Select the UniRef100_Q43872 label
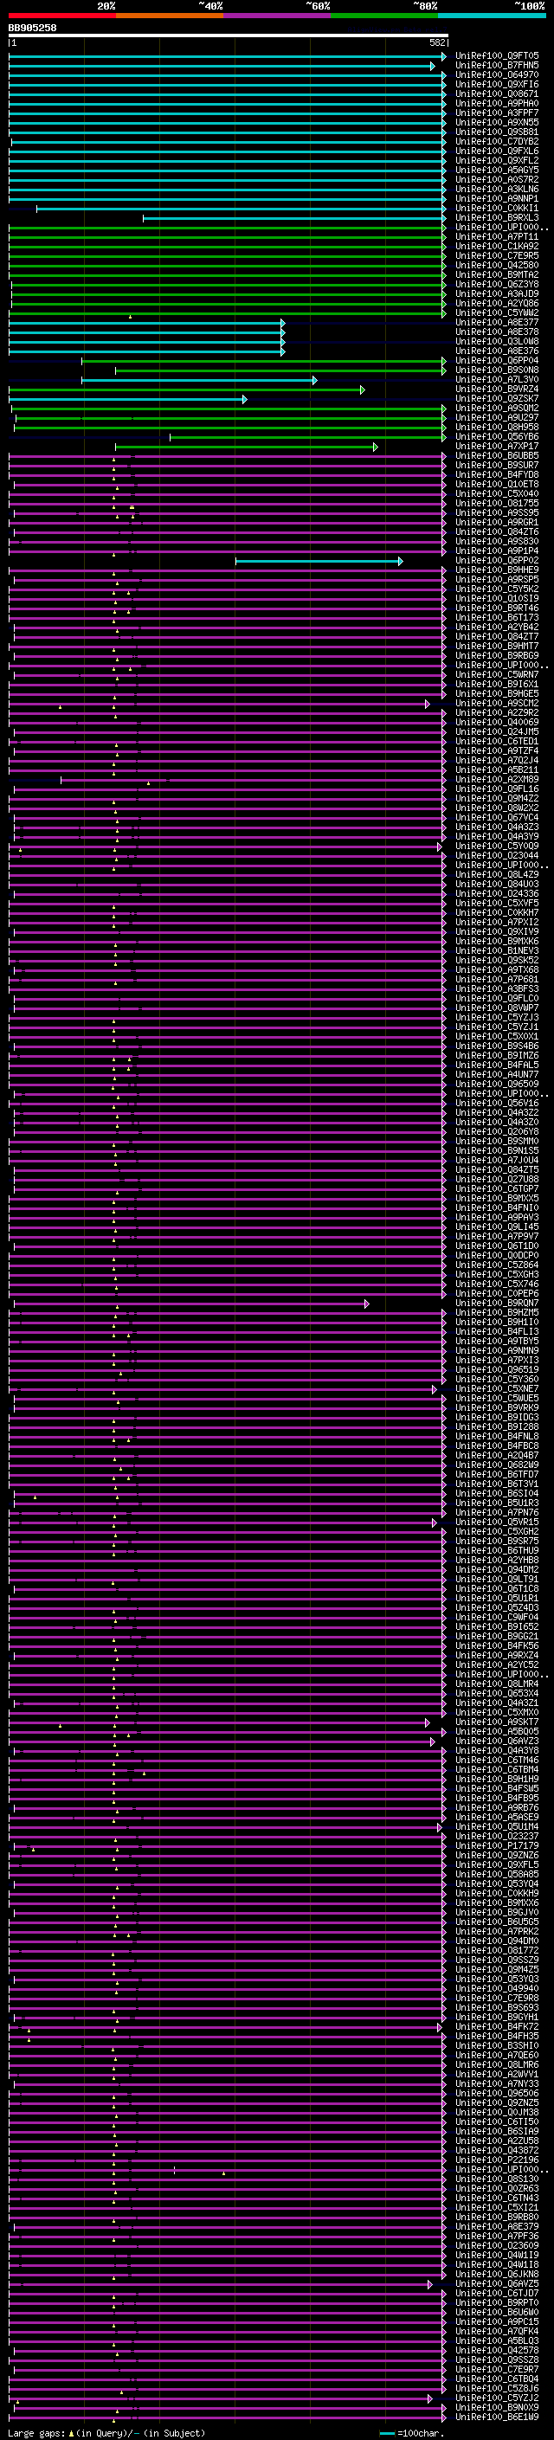 point(497,2150)
